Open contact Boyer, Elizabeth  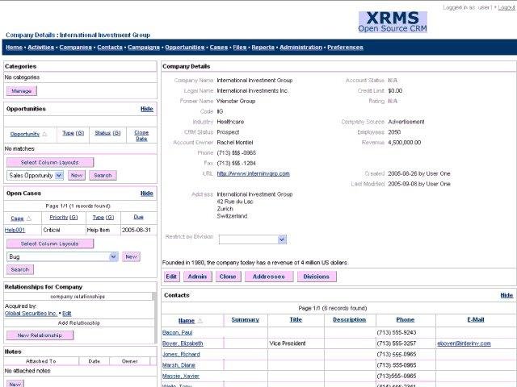pos(183,343)
